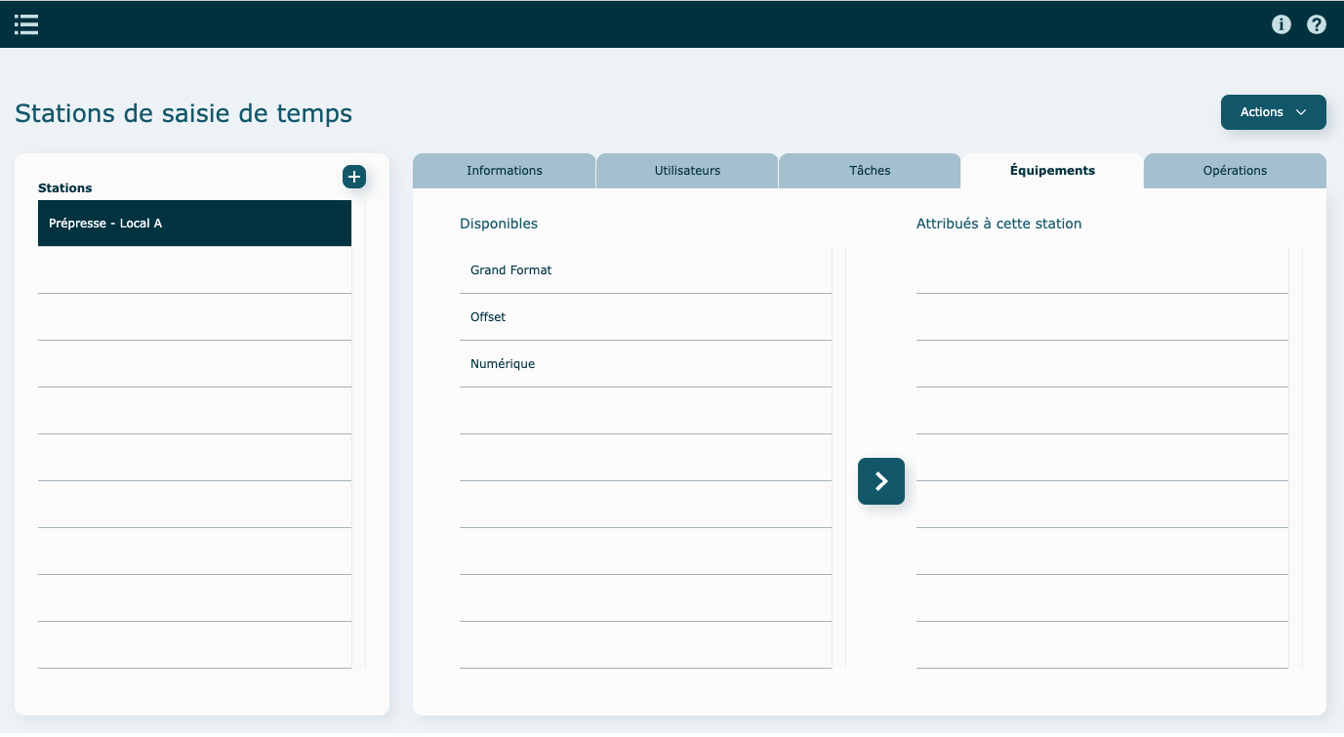Select Offset from available equipment

click(x=644, y=317)
